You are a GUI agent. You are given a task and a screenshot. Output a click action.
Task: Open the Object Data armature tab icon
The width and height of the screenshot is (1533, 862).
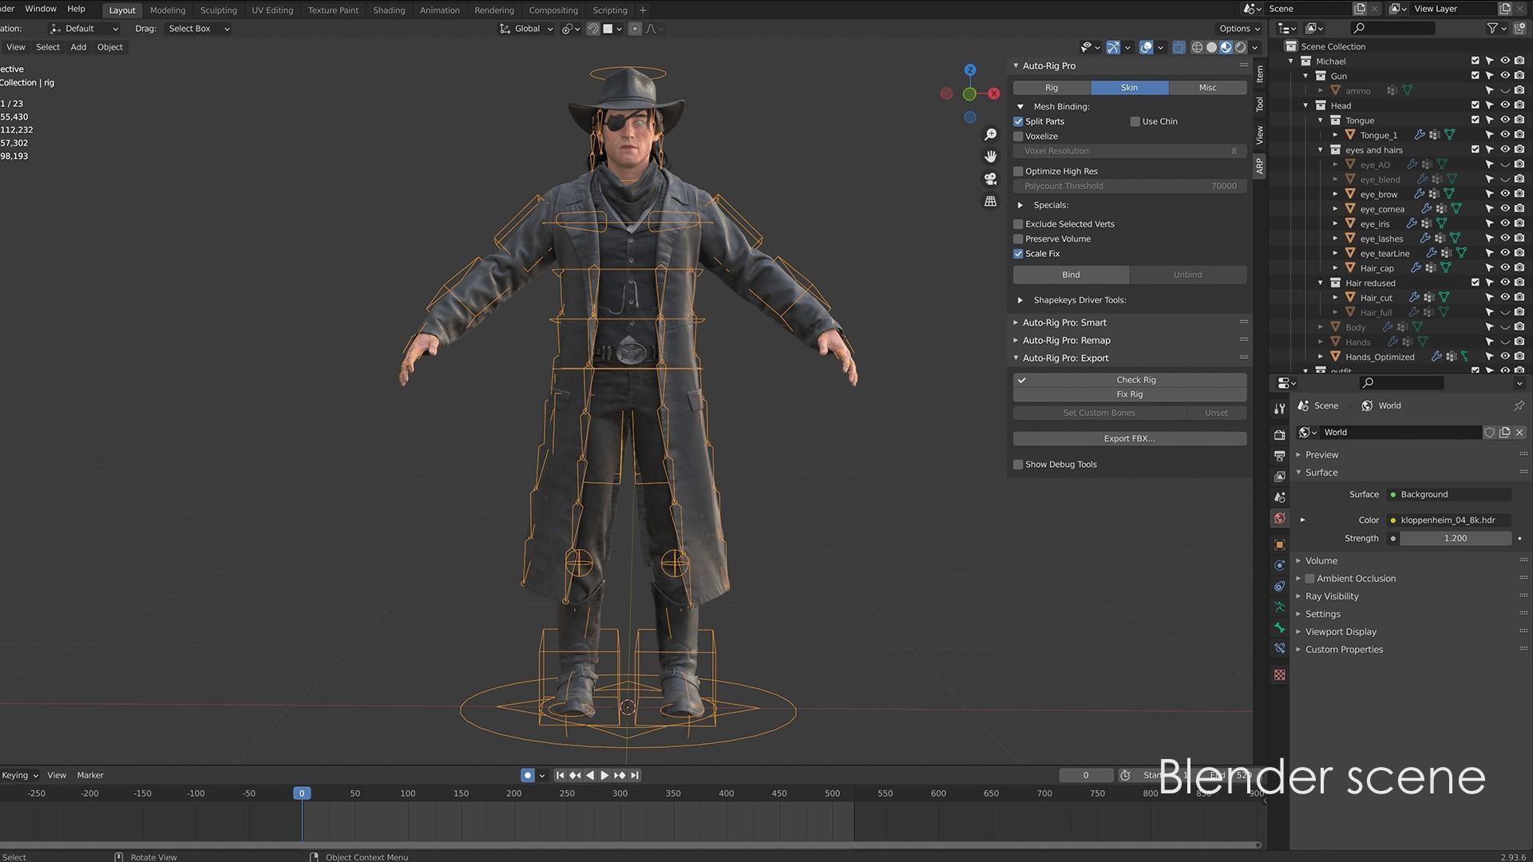coord(1280,607)
